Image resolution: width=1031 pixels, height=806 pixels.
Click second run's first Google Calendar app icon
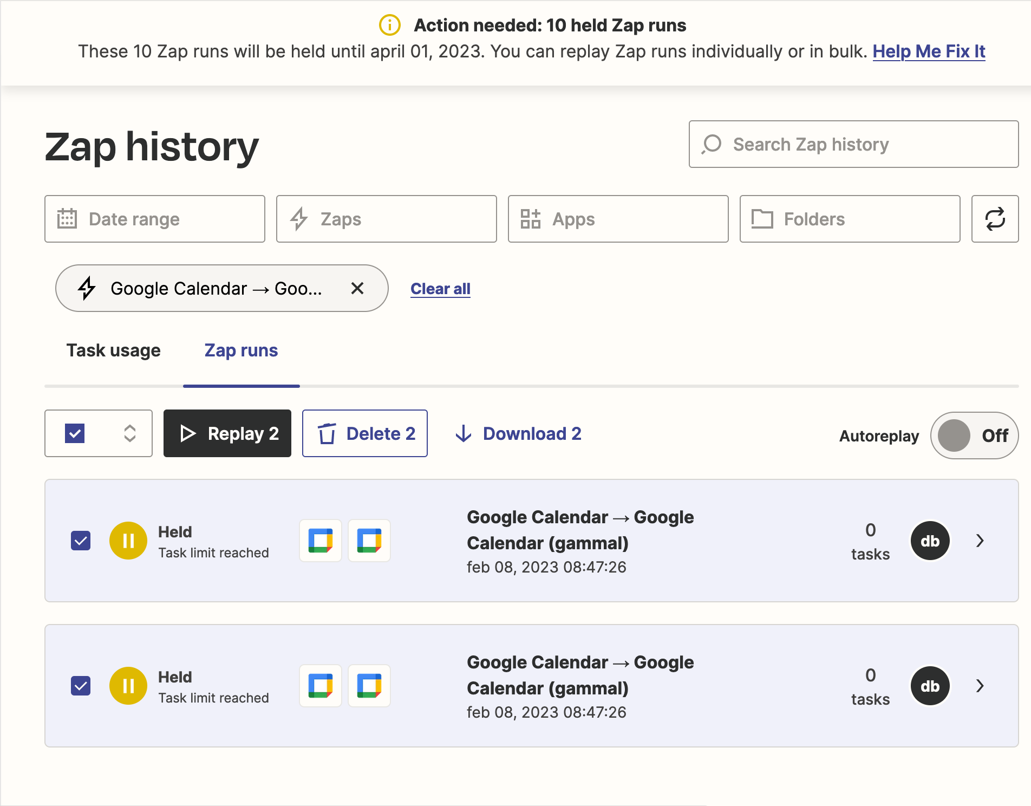point(321,686)
